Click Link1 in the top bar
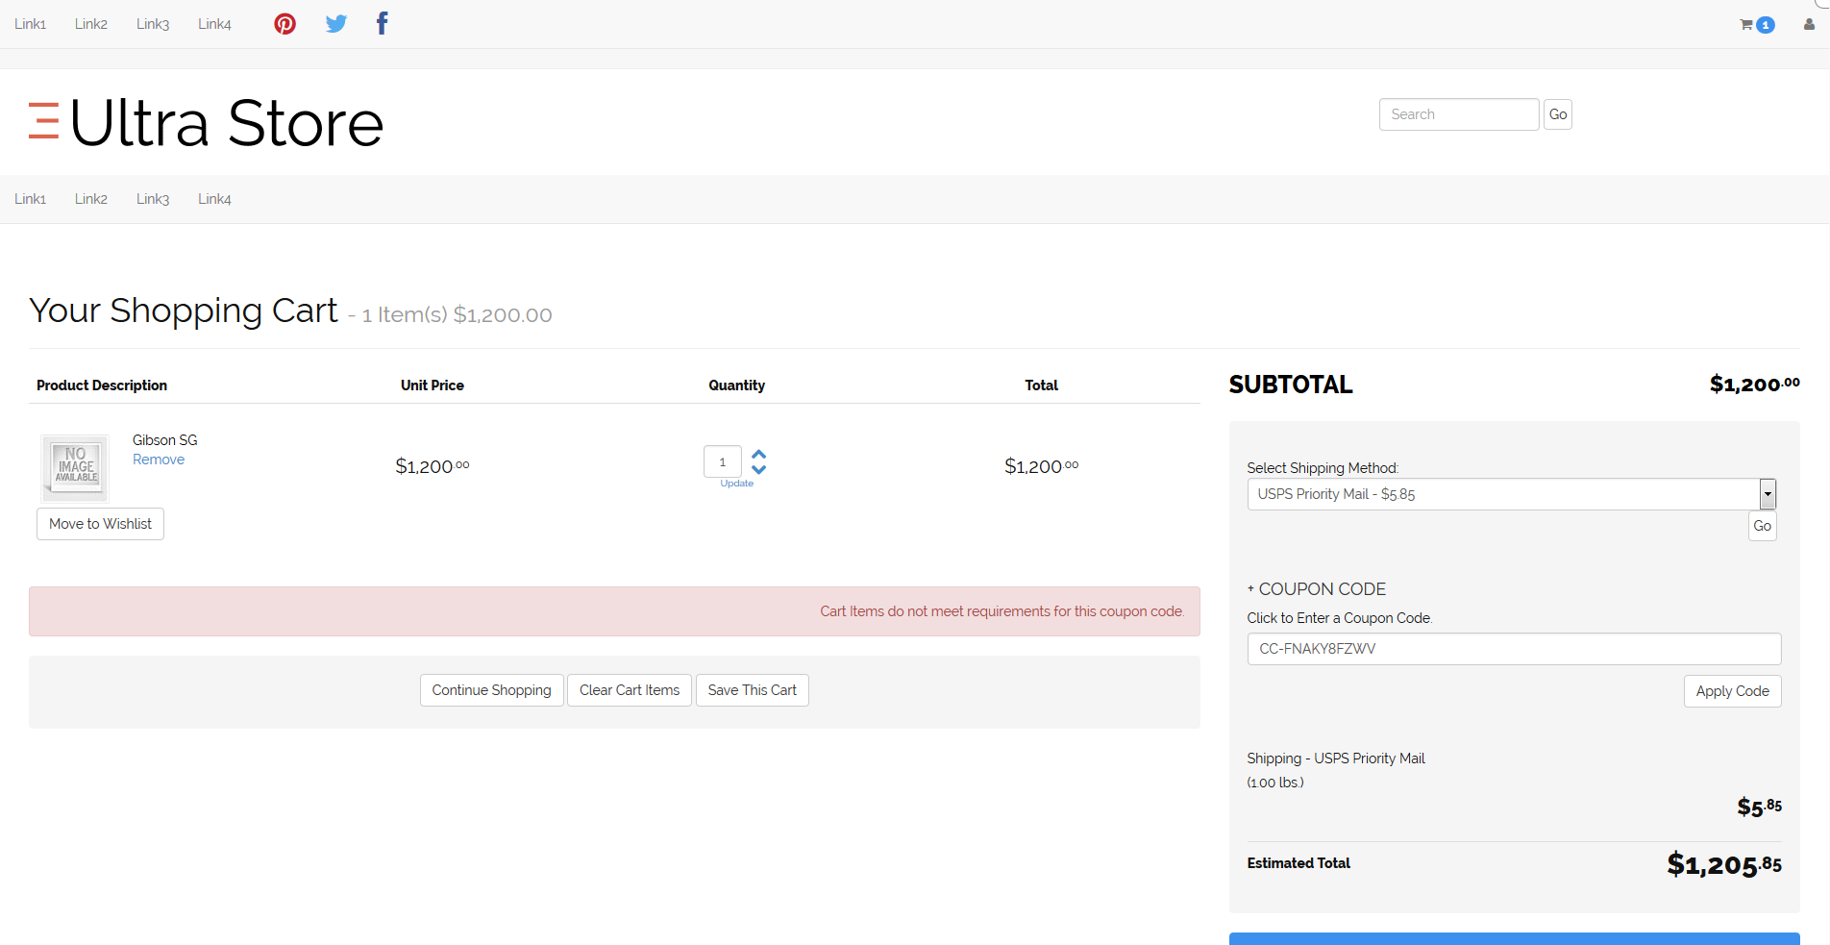1830x945 pixels. [x=31, y=24]
